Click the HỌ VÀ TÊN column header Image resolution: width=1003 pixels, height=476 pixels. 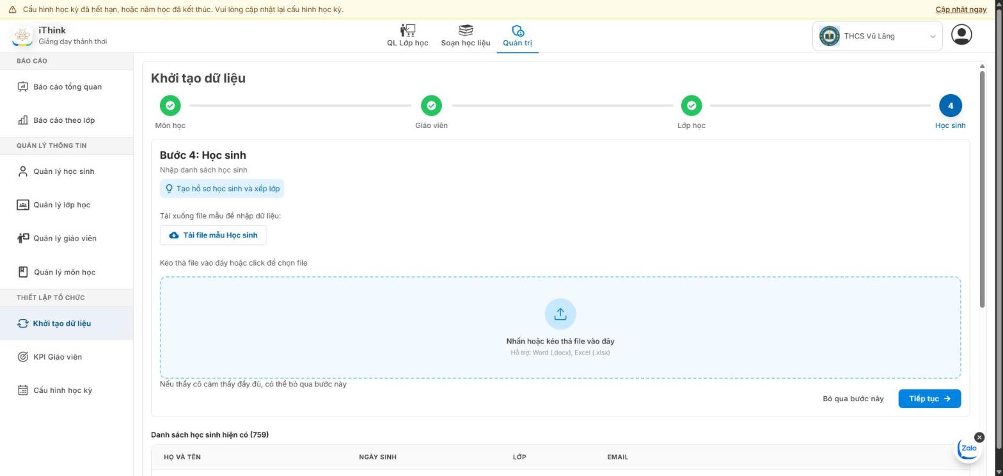tap(182, 457)
